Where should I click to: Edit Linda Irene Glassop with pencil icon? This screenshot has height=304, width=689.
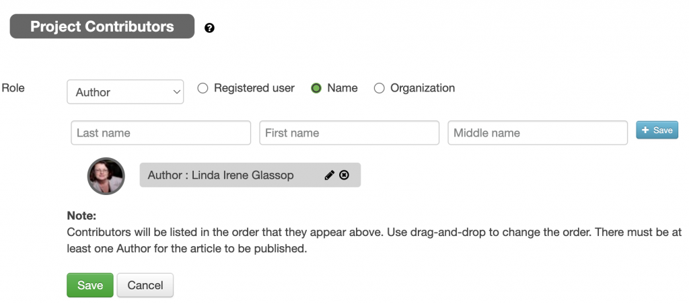(329, 176)
